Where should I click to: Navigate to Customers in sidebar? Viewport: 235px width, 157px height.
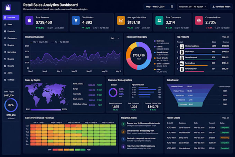11,38
